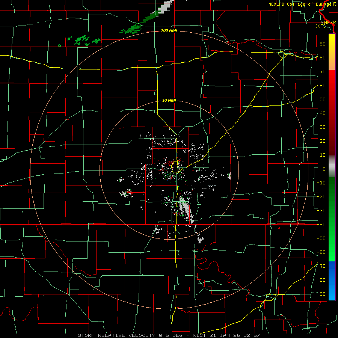Select the positive 50 value on velocity scale
This screenshot has width=338, height=338.
[323, 100]
